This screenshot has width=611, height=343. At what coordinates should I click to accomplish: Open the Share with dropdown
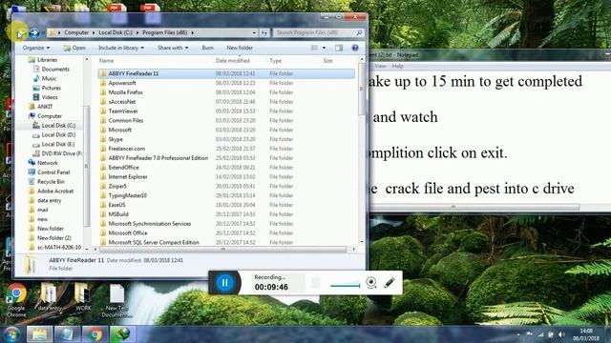[173, 48]
